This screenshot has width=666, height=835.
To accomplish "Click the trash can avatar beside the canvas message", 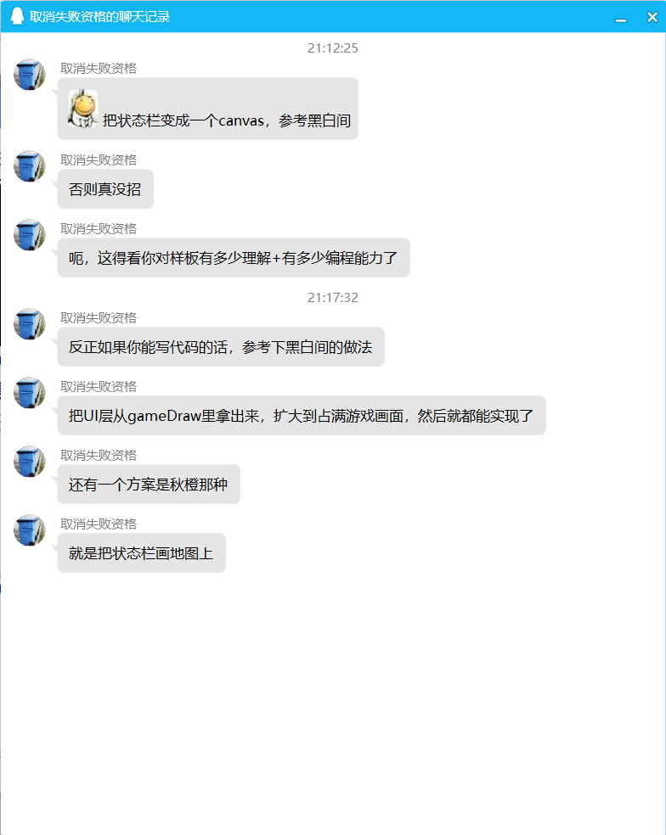I will [30, 75].
